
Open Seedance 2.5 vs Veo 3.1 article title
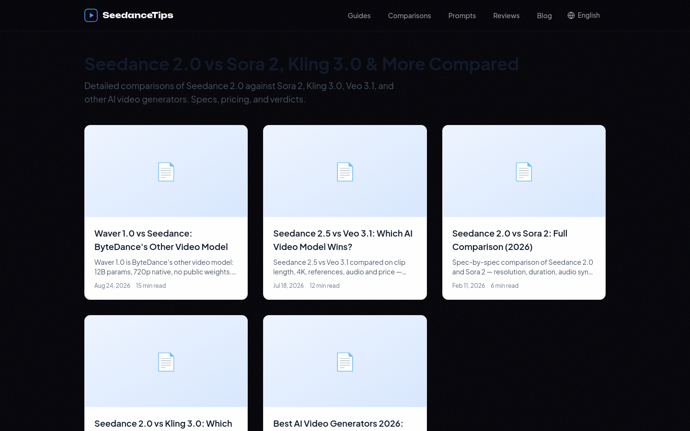pyautogui.click(x=343, y=240)
